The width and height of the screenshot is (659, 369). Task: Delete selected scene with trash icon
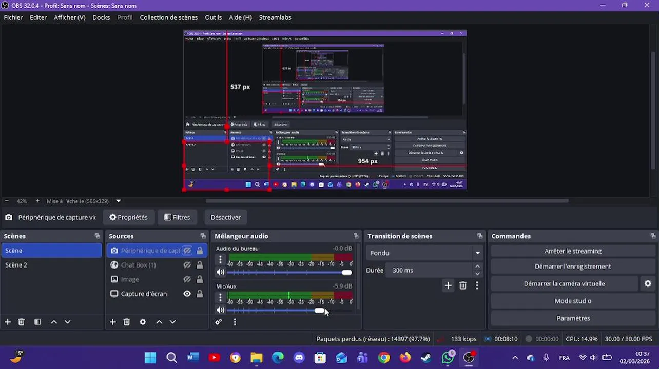pos(22,322)
